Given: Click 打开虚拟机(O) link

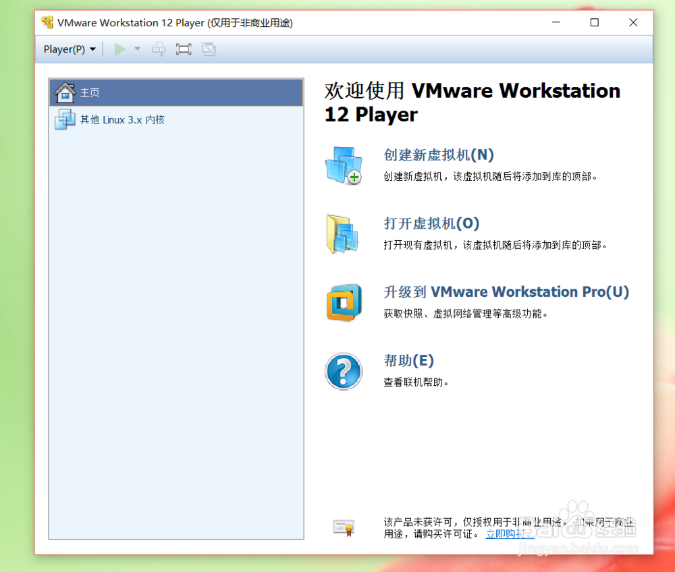Looking at the screenshot, I should [431, 224].
